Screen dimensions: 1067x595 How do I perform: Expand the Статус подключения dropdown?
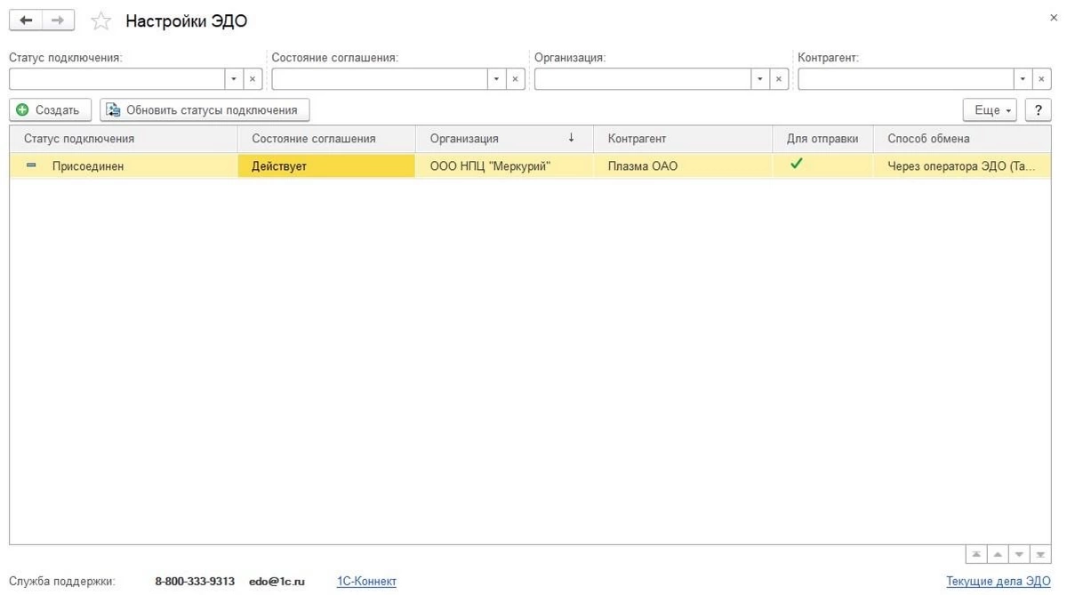[x=233, y=79]
